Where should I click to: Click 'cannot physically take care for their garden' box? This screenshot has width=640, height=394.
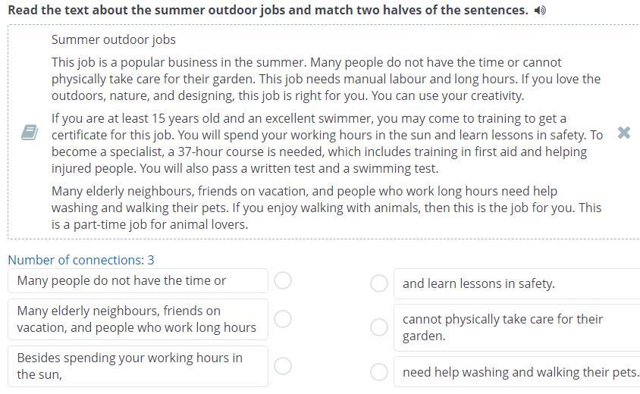click(516, 327)
